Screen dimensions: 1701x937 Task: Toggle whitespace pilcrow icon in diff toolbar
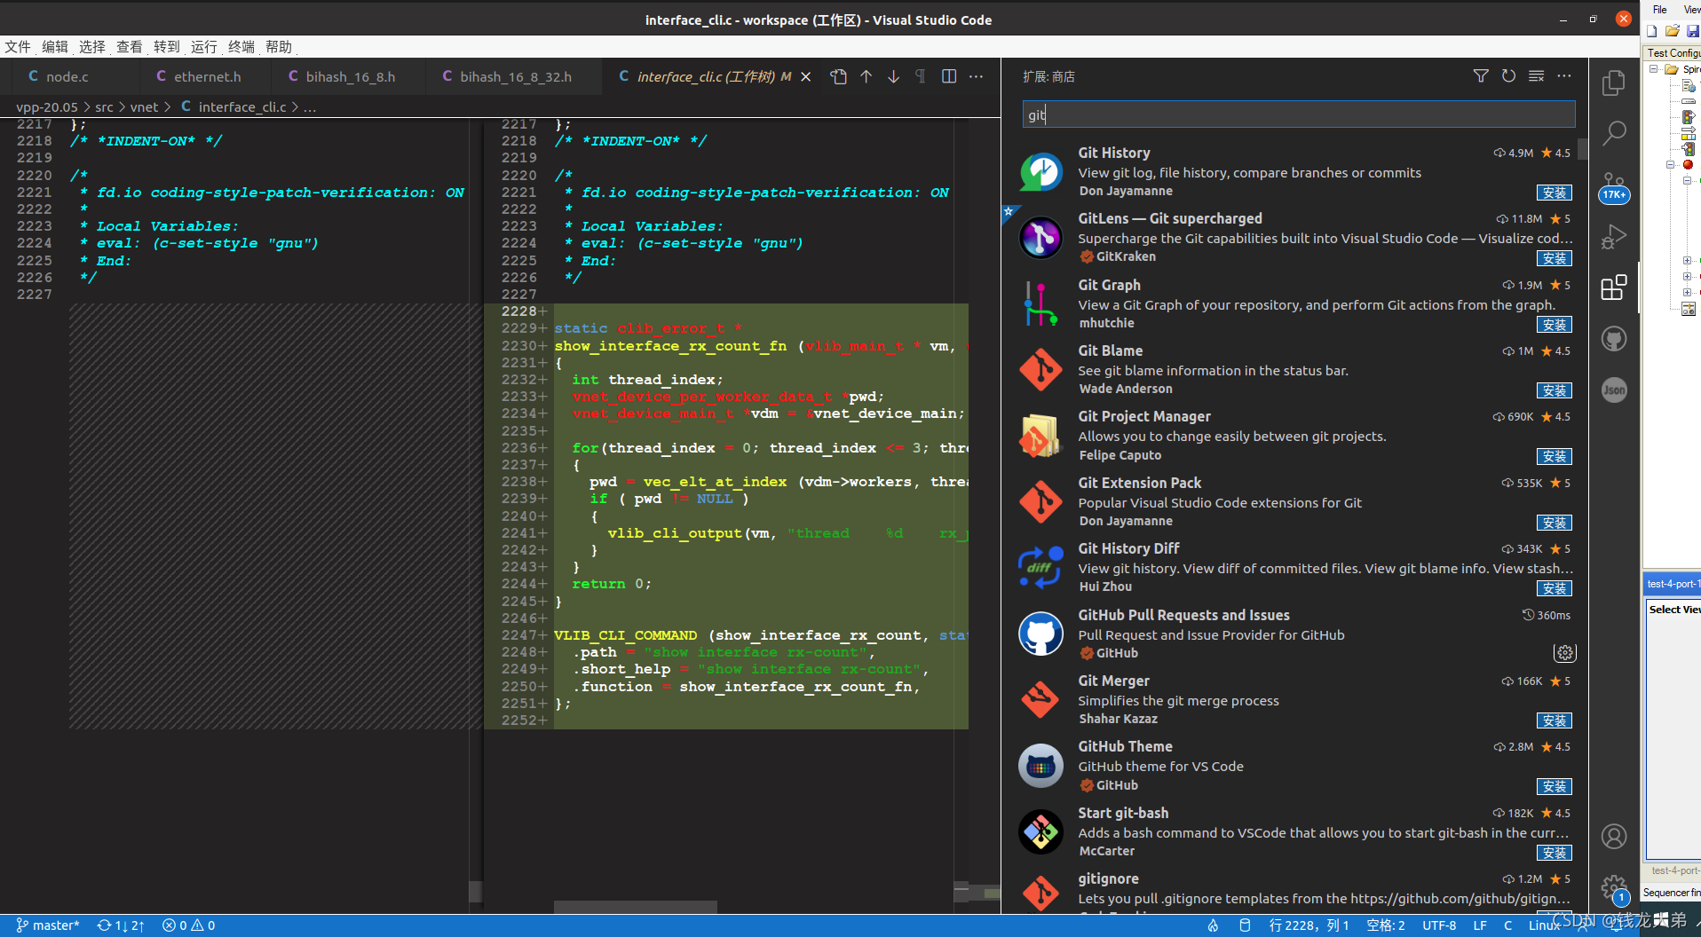click(x=922, y=77)
